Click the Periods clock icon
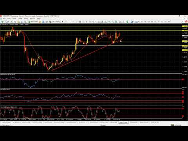The width and height of the screenshot is (188, 141). coord(132,22)
